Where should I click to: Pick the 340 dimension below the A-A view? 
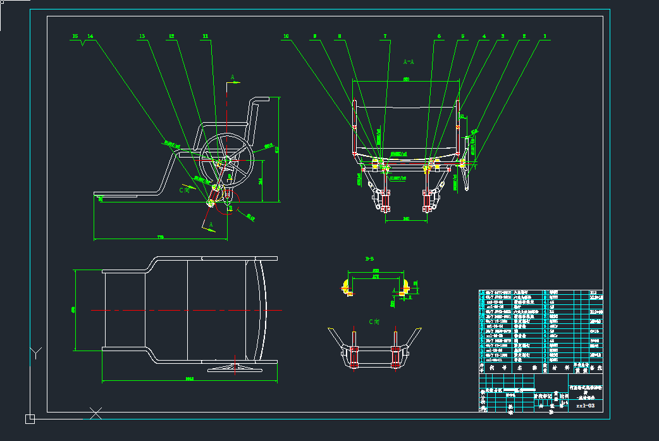click(406, 218)
